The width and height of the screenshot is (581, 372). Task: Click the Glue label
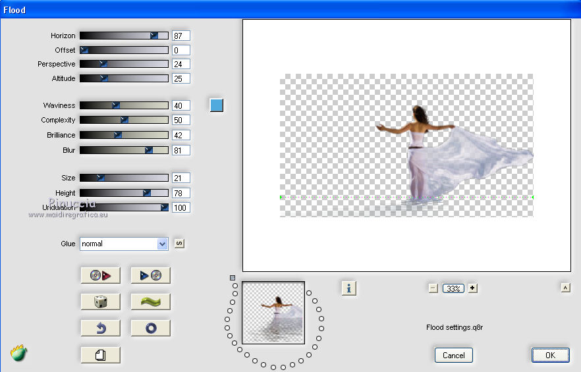(68, 244)
